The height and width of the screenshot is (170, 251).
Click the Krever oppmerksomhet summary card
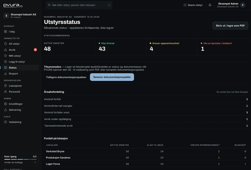tap(172, 47)
